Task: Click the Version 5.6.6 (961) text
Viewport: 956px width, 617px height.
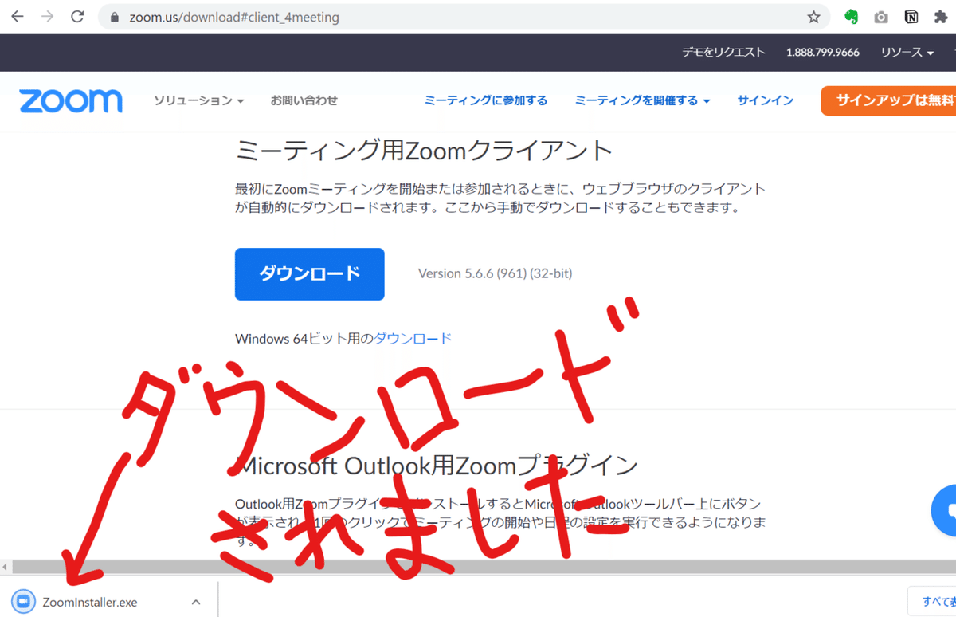Action: pos(495,273)
